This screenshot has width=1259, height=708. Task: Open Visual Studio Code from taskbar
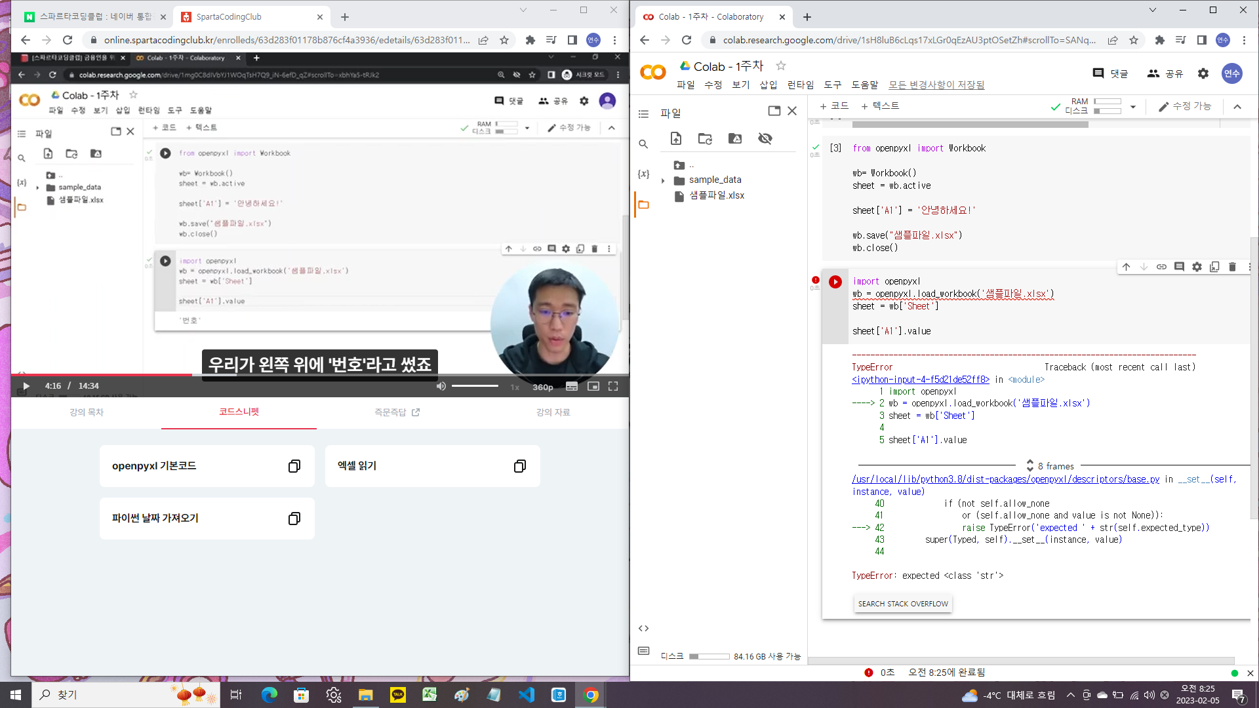527,695
